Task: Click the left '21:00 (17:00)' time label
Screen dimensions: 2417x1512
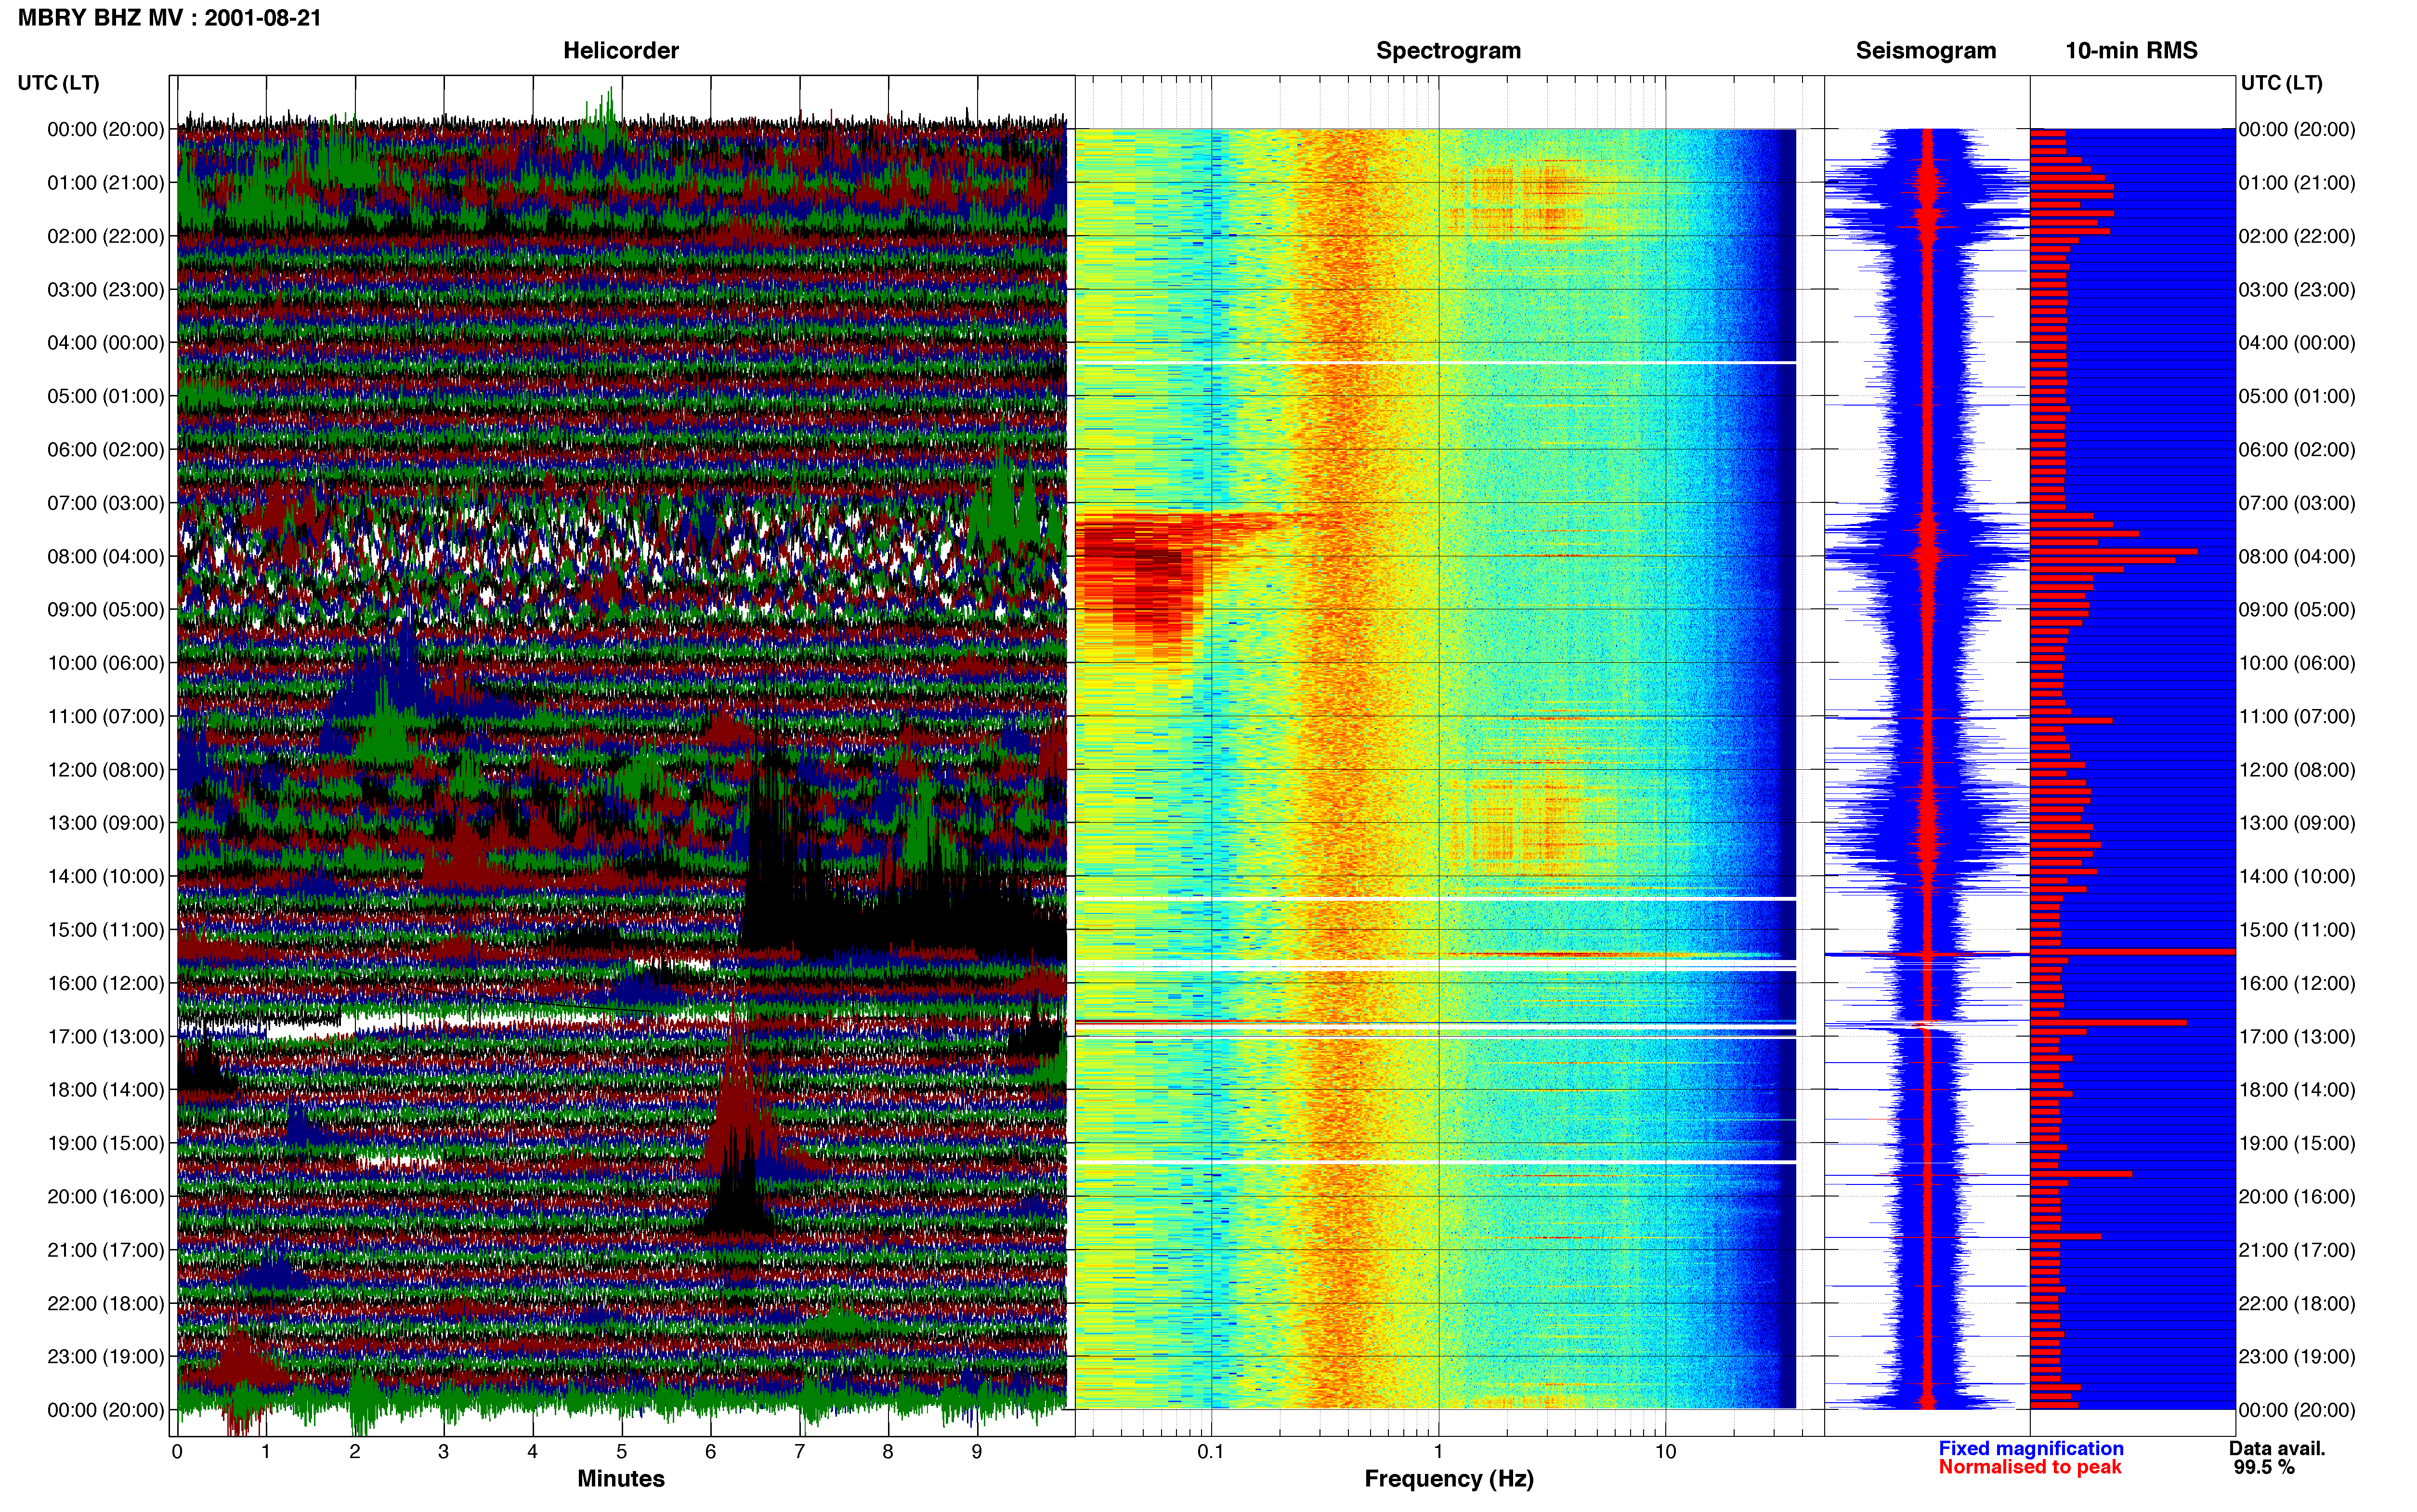Action: pyautogui.click(x=106, y=1250)
